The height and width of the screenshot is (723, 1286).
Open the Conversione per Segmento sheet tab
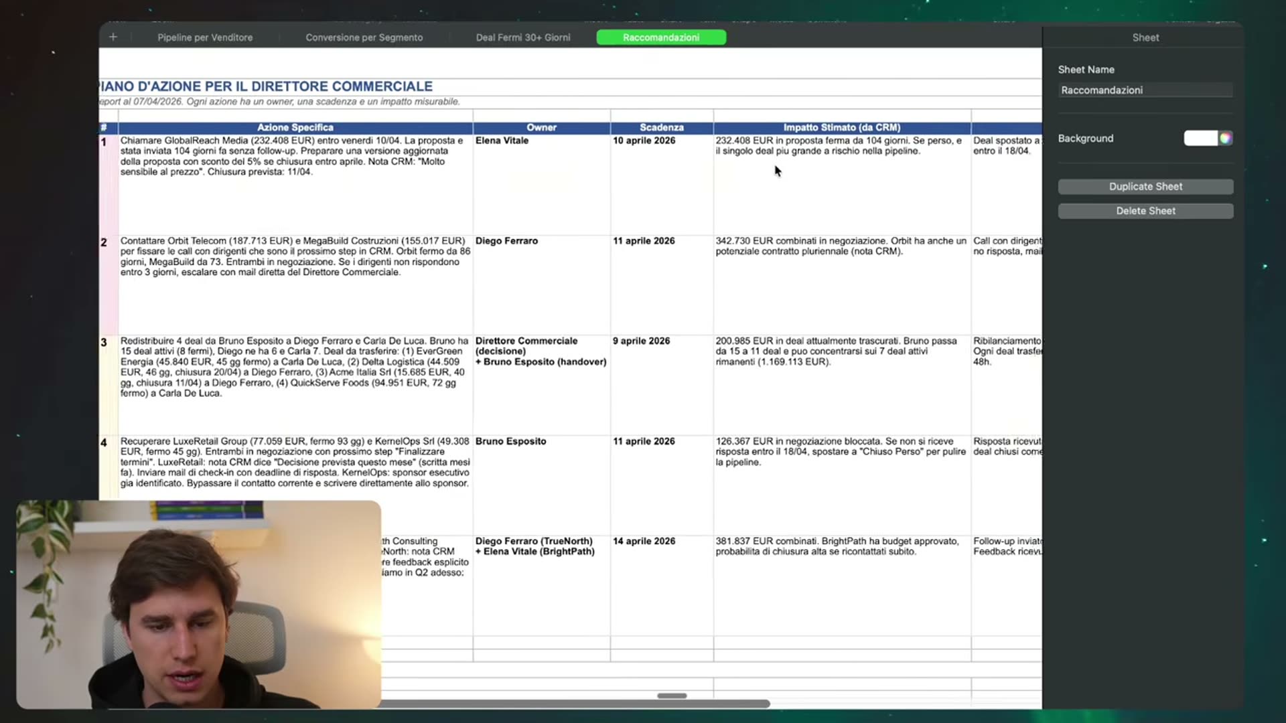[x=364, y=37]
